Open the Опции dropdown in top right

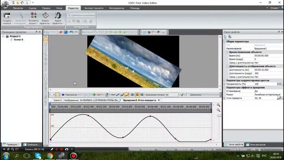click(x=275, y=8)
